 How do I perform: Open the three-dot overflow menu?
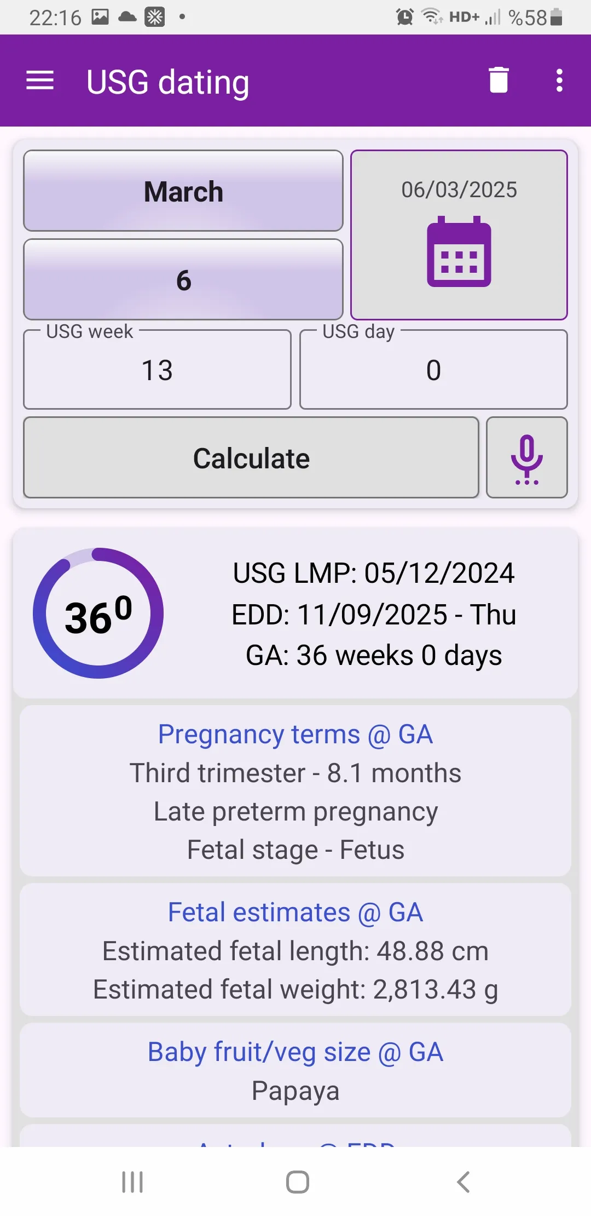[559, 81]
